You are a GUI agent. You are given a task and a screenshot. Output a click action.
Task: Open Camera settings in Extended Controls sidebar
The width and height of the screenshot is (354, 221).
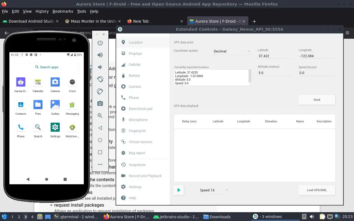(143, 86)
